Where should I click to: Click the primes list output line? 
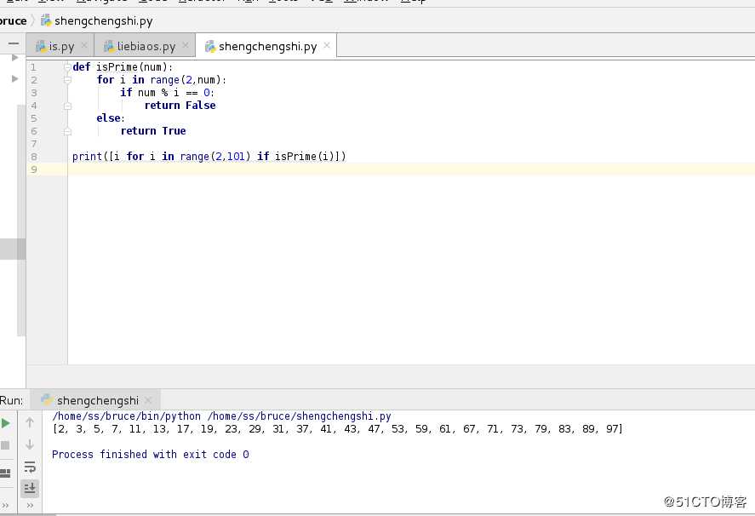[338, 429]
